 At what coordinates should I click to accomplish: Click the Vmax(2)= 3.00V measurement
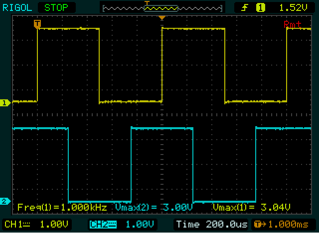[154, 208]
